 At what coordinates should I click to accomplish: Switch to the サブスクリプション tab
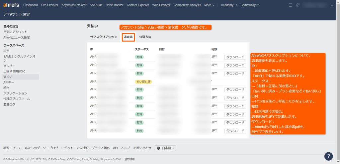[x=104, y=37]
